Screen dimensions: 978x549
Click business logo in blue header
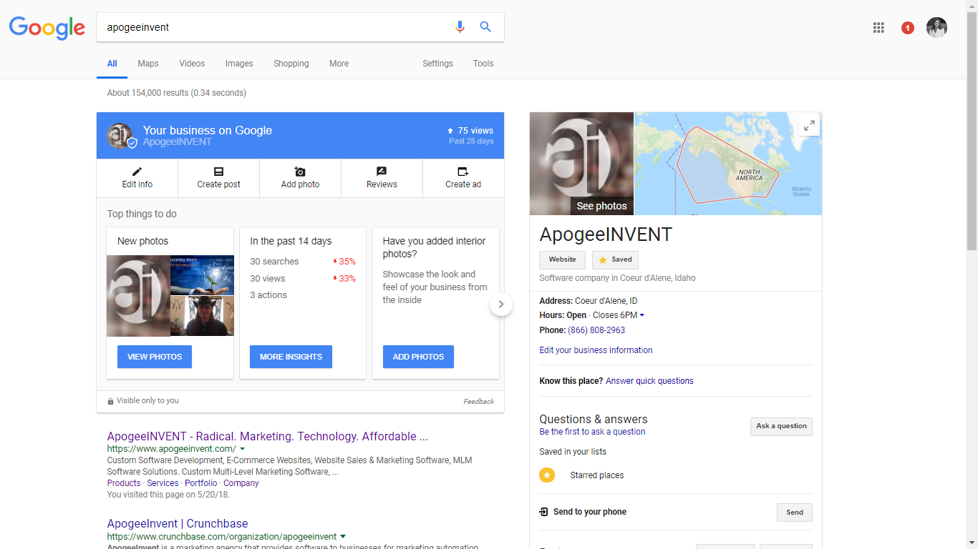pos(120,135)
